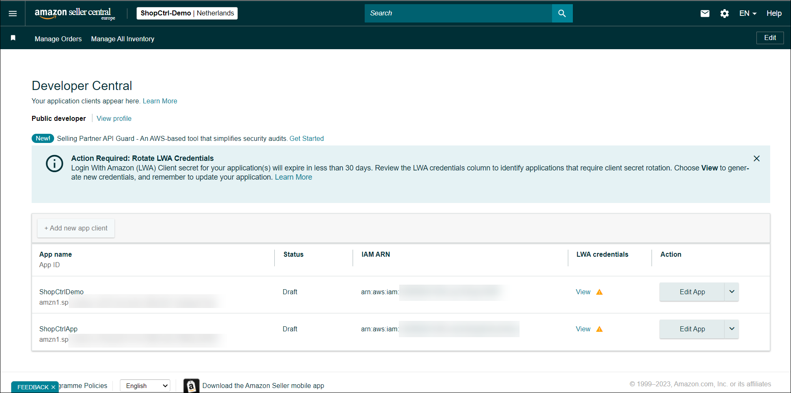
Task: Click the search magnifier button
Action: click(x=562, y=13)
